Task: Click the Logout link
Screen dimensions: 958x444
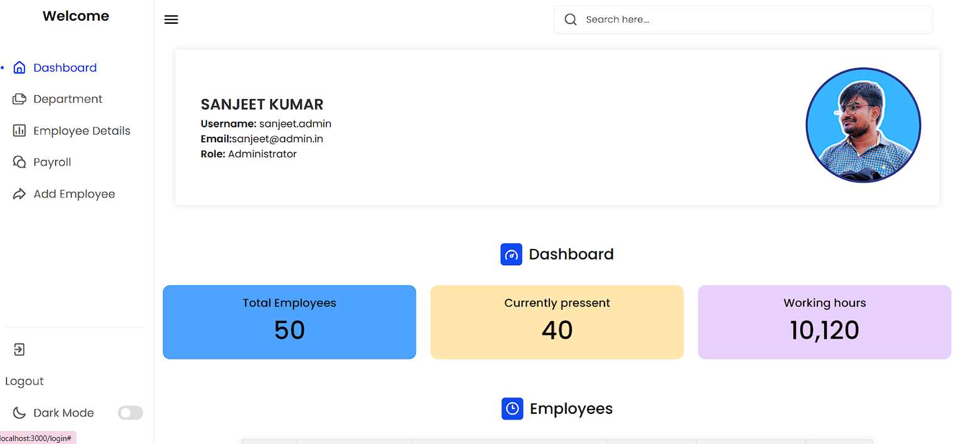Action: coord(24,381)
